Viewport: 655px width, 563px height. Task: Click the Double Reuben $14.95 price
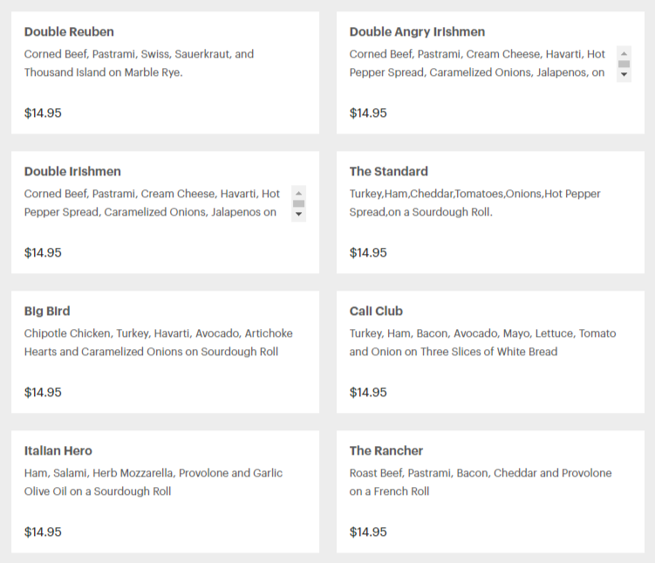(43, 113)
